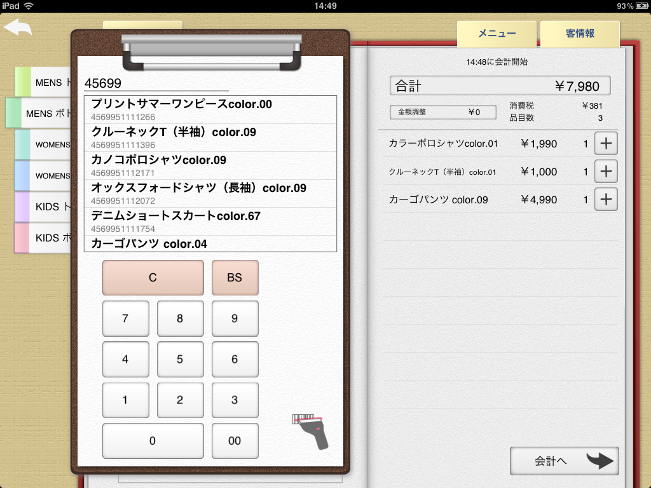Screen dimensions: 651x488
Task: Clear the entry with C key
Action: 153,278
